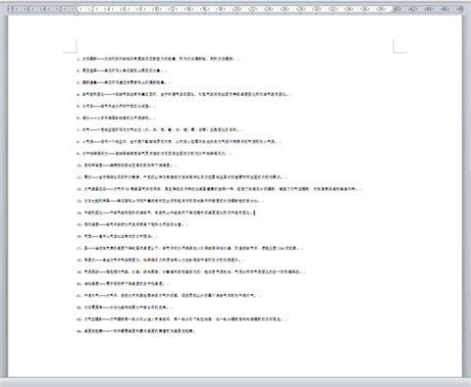Place cursor in document line numbered 5
This screenshot has height=387, width=471.
click(x=116, y=106)
